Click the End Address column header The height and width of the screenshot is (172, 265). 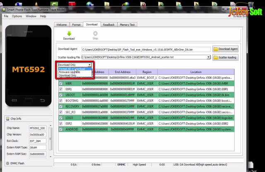(123, 72)
